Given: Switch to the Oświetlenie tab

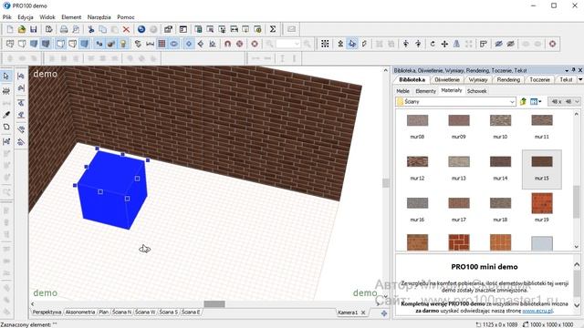Looking at the screenshot, I should (447, 79).
